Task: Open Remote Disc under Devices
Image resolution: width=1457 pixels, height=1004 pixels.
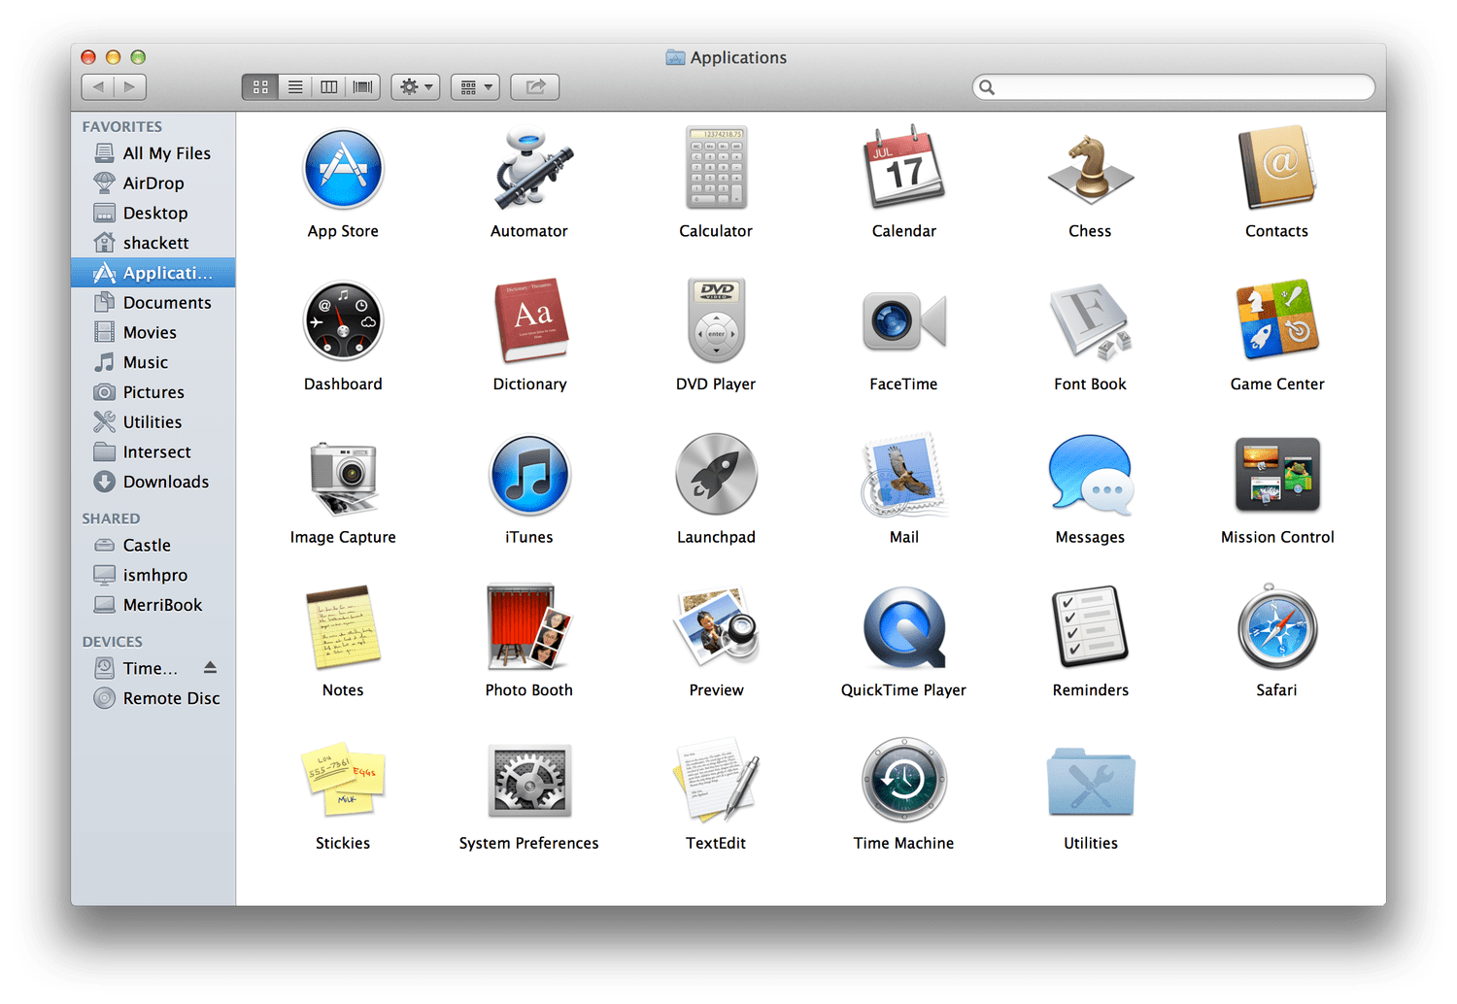Action: (153, 698)
